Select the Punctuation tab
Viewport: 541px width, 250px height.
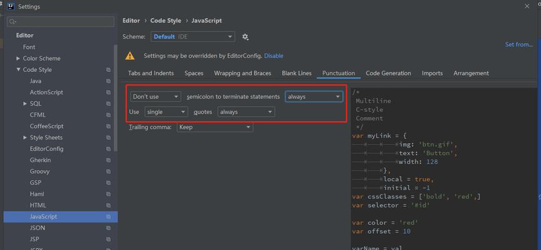pos(339,73)
